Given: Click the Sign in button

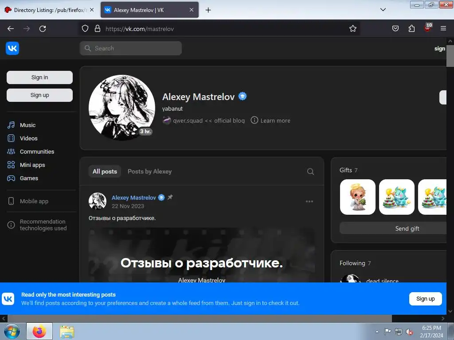Looking at the screenshot, I should pos(39,77).
